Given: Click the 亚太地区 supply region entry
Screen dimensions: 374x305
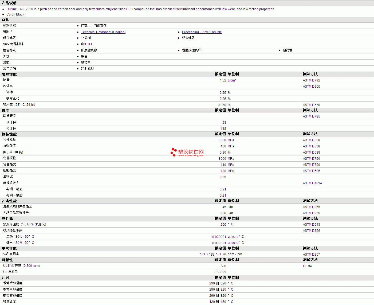Looking at the screenshot, I should pos(188,38).
